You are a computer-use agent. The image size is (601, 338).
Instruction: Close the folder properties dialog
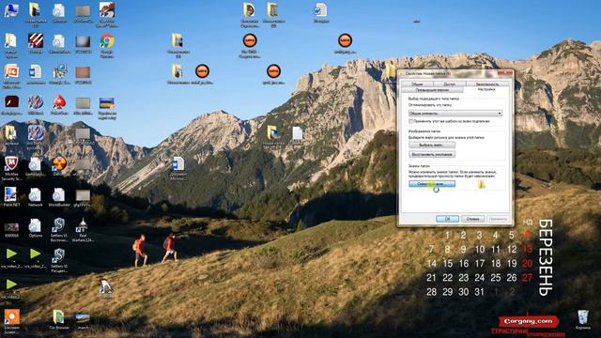pyautogui.click(x=504, y=73)
